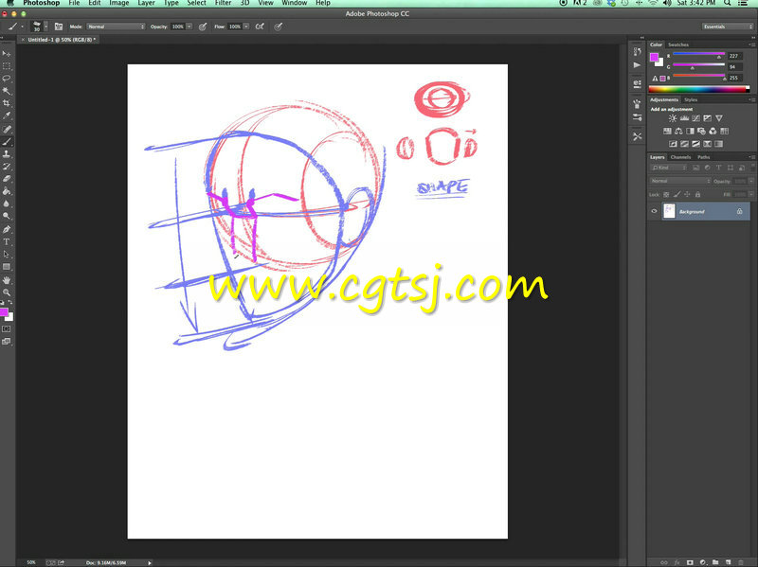
Task: Toggle Quick Mask mode
Action: (7, 329)
